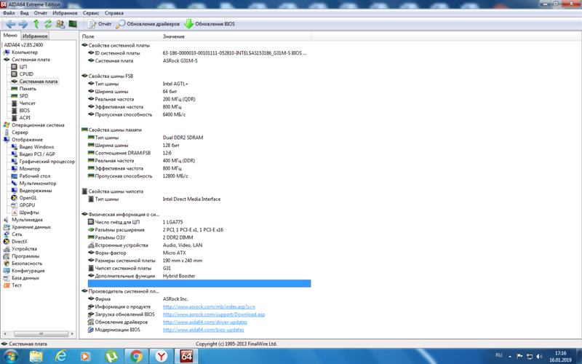Open uTorrent from the taskbar
The width and height of the screenshot is (582, 364).
111,357
